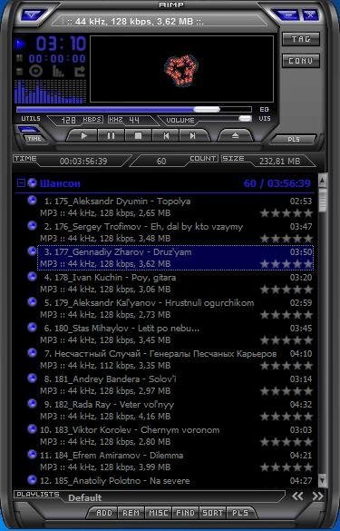Select track 3 Gennadiy Zharov - Druz'yam
The height and width of the screenshot is (531, 340).
pos(175,258)
